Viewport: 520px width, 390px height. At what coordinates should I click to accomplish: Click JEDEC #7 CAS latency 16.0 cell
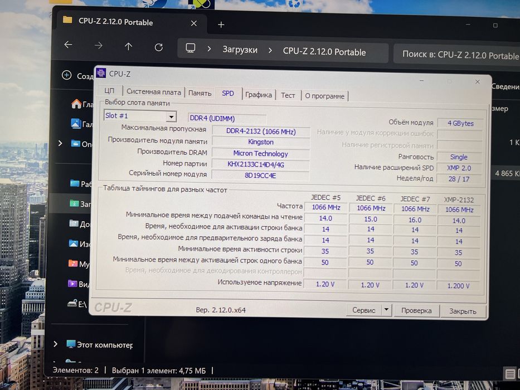(415, 220)
